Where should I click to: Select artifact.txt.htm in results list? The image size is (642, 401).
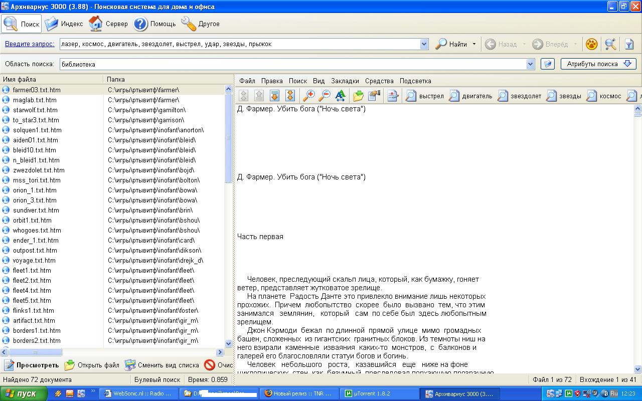point(34,320)
